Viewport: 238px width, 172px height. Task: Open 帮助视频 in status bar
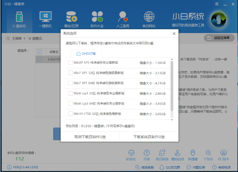(221, 167)
